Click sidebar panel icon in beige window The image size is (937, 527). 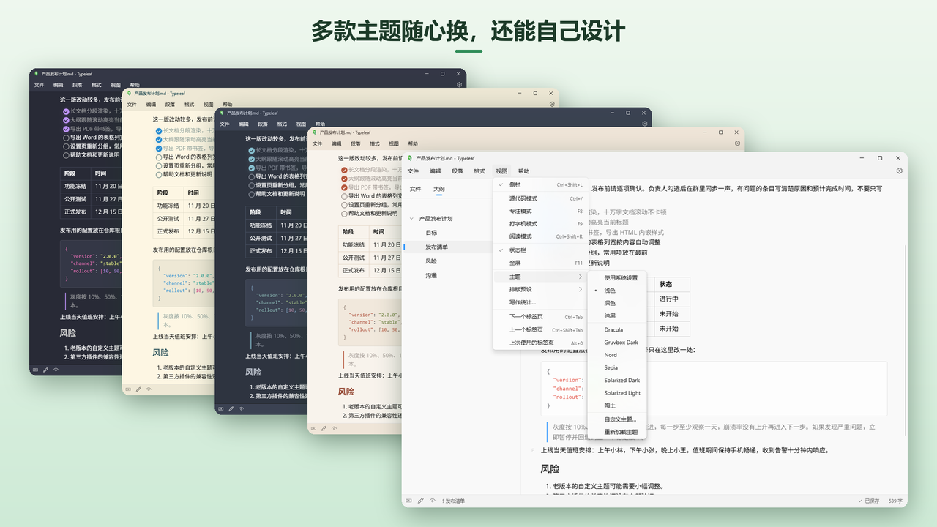pyautogui.click(x=314, y=429)
